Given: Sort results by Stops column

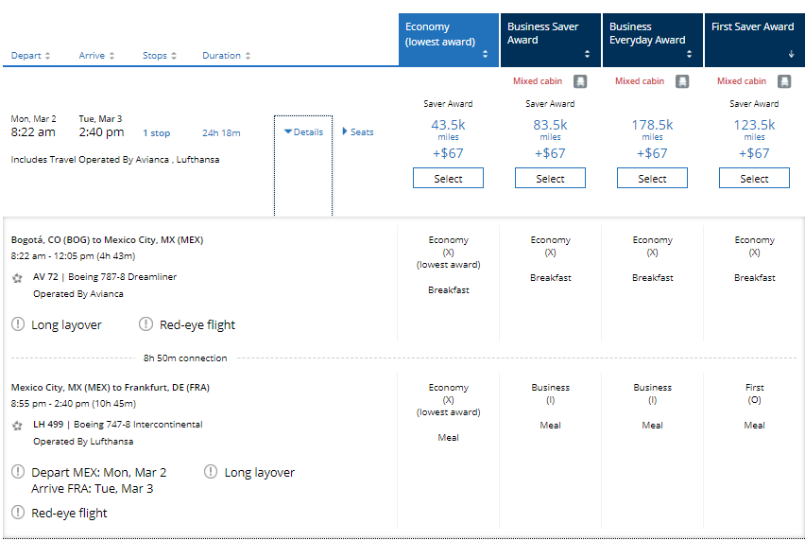Looking at the screenshot, I should pos(160,56).
